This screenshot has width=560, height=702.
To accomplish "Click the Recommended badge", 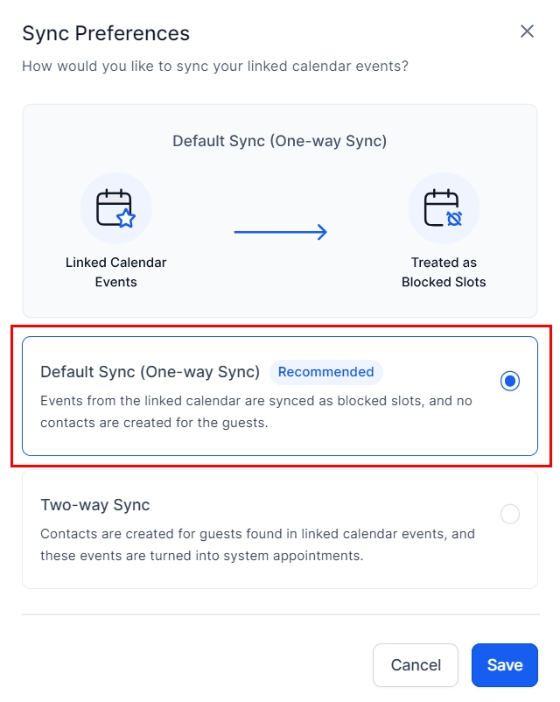I will [325, 372].
